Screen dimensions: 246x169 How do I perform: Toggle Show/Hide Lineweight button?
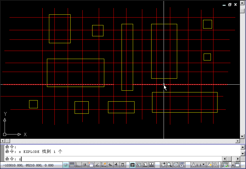point(116,165)
